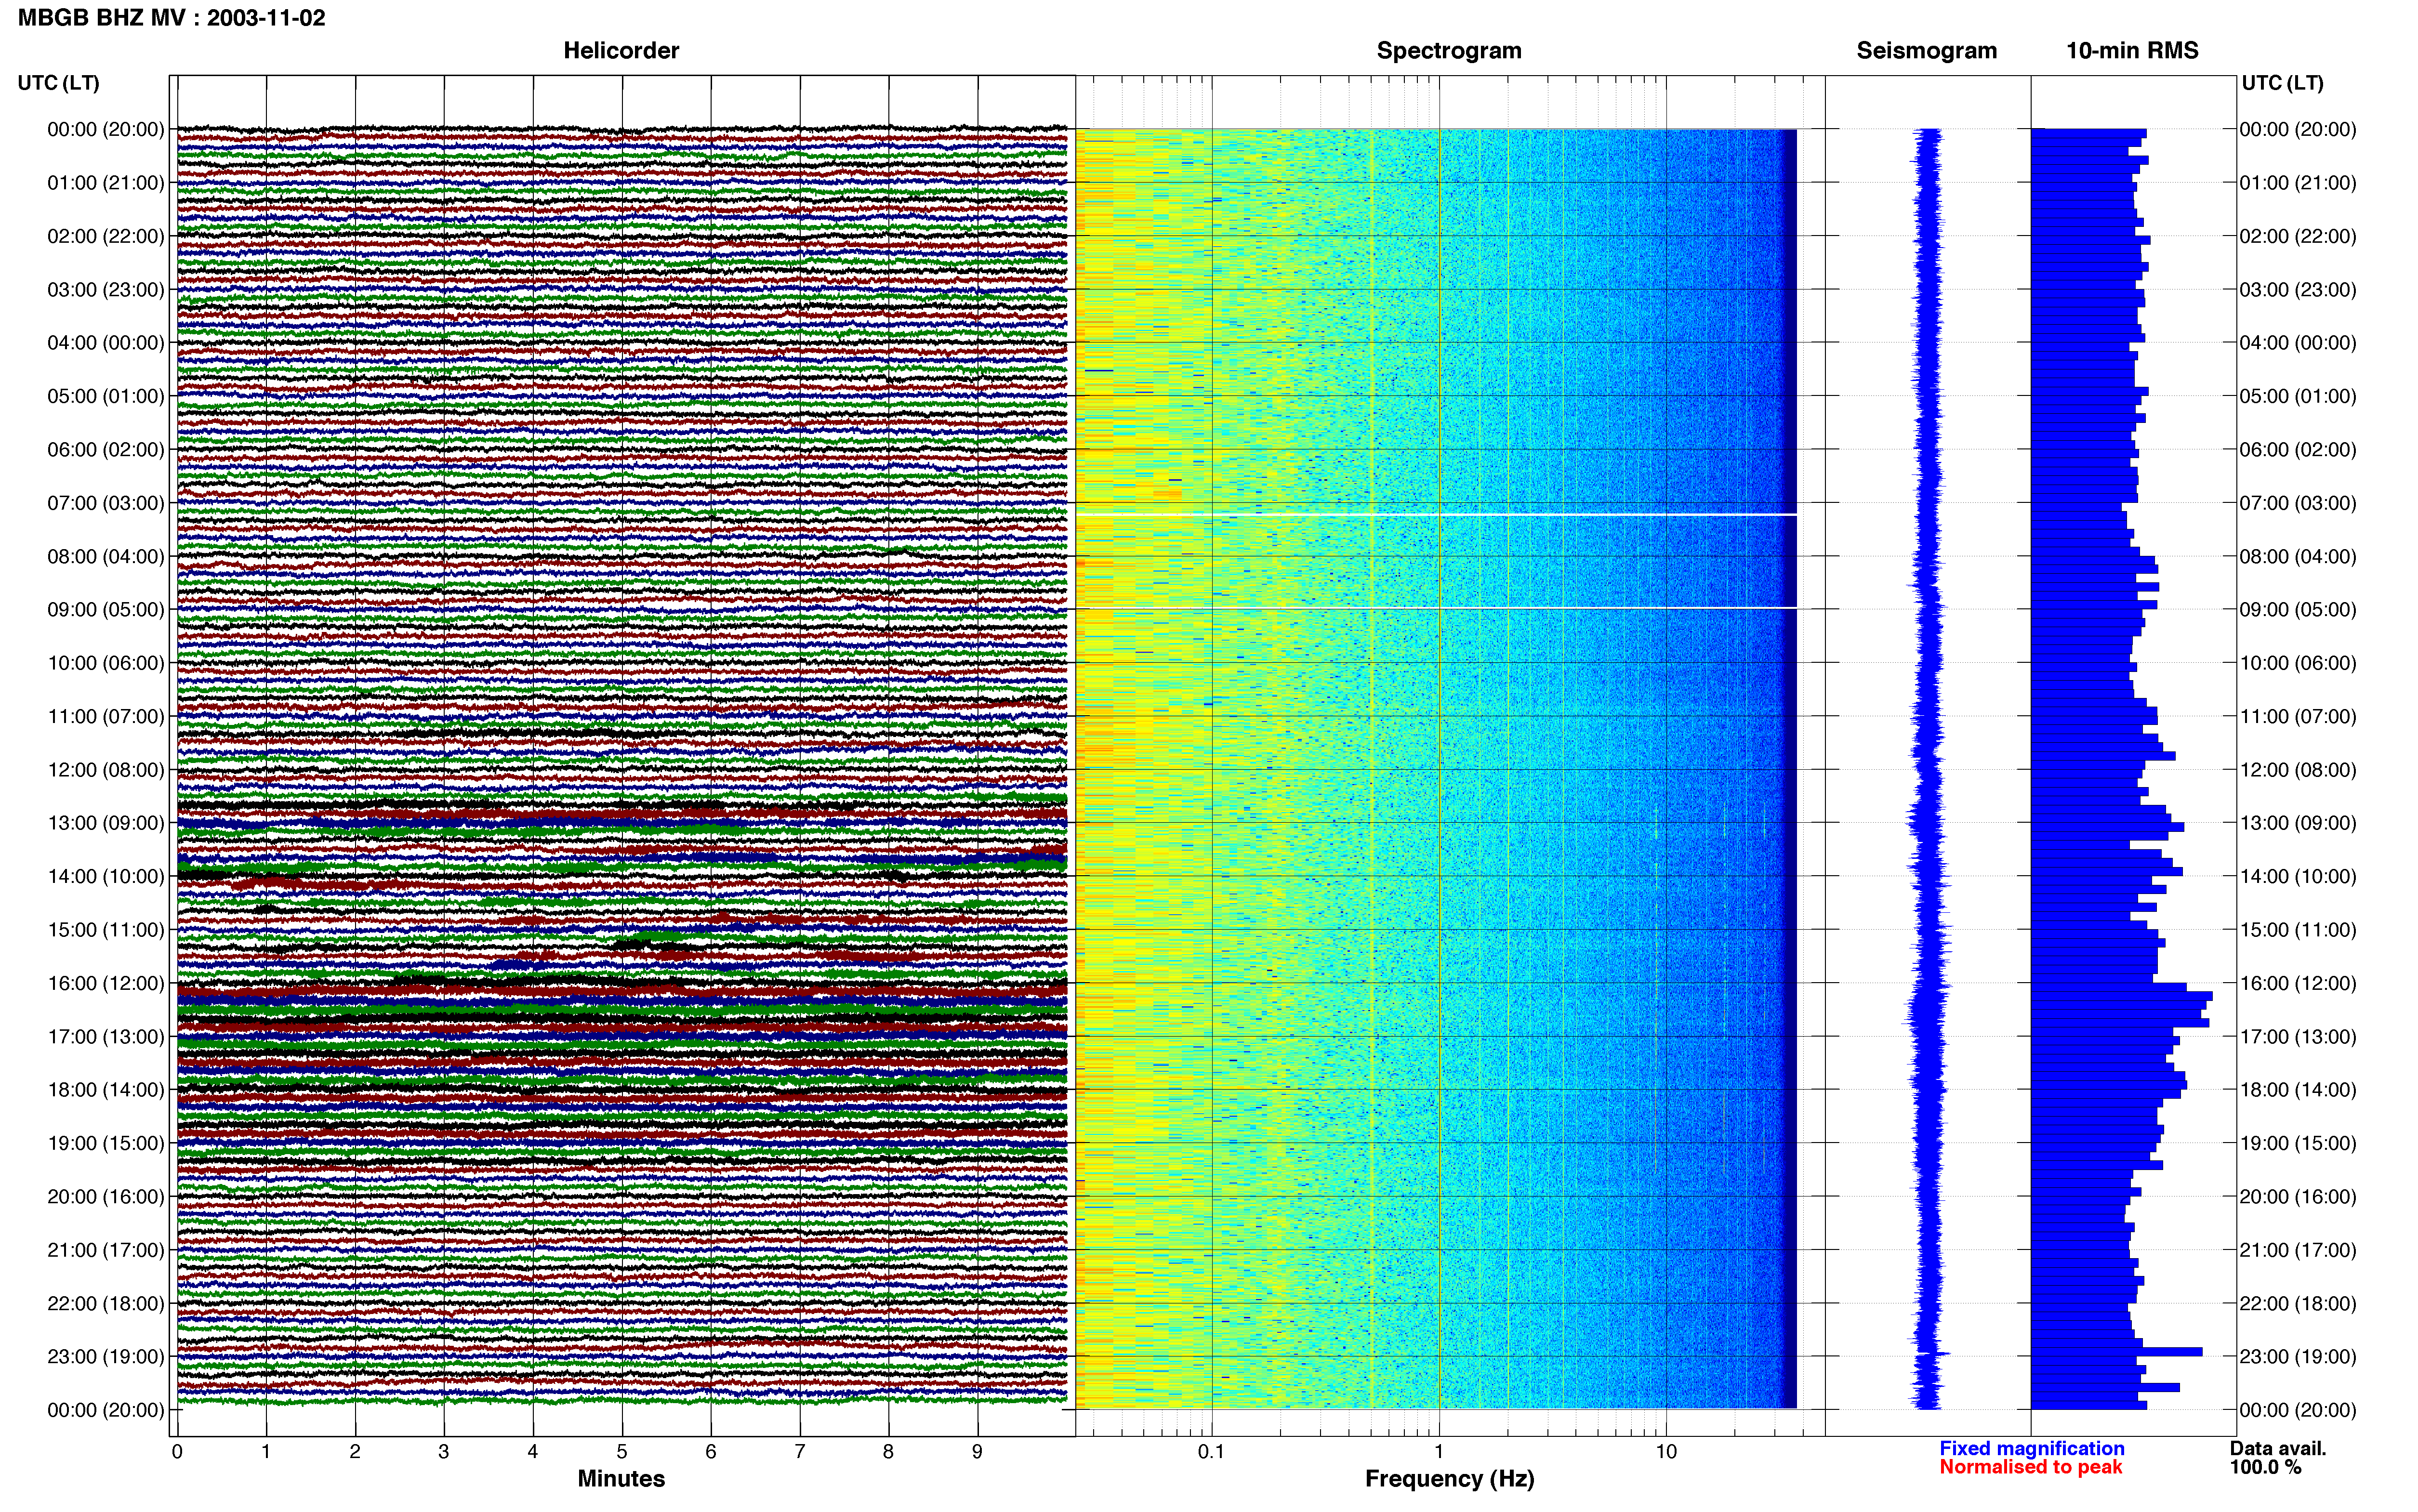Click the left '00:00 (20:00)' label at top
Screen dimensions: 2418x1512
pyautogui.click(x=106, y=129)
